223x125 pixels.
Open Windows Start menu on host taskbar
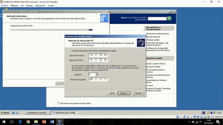tap(4, 122)
